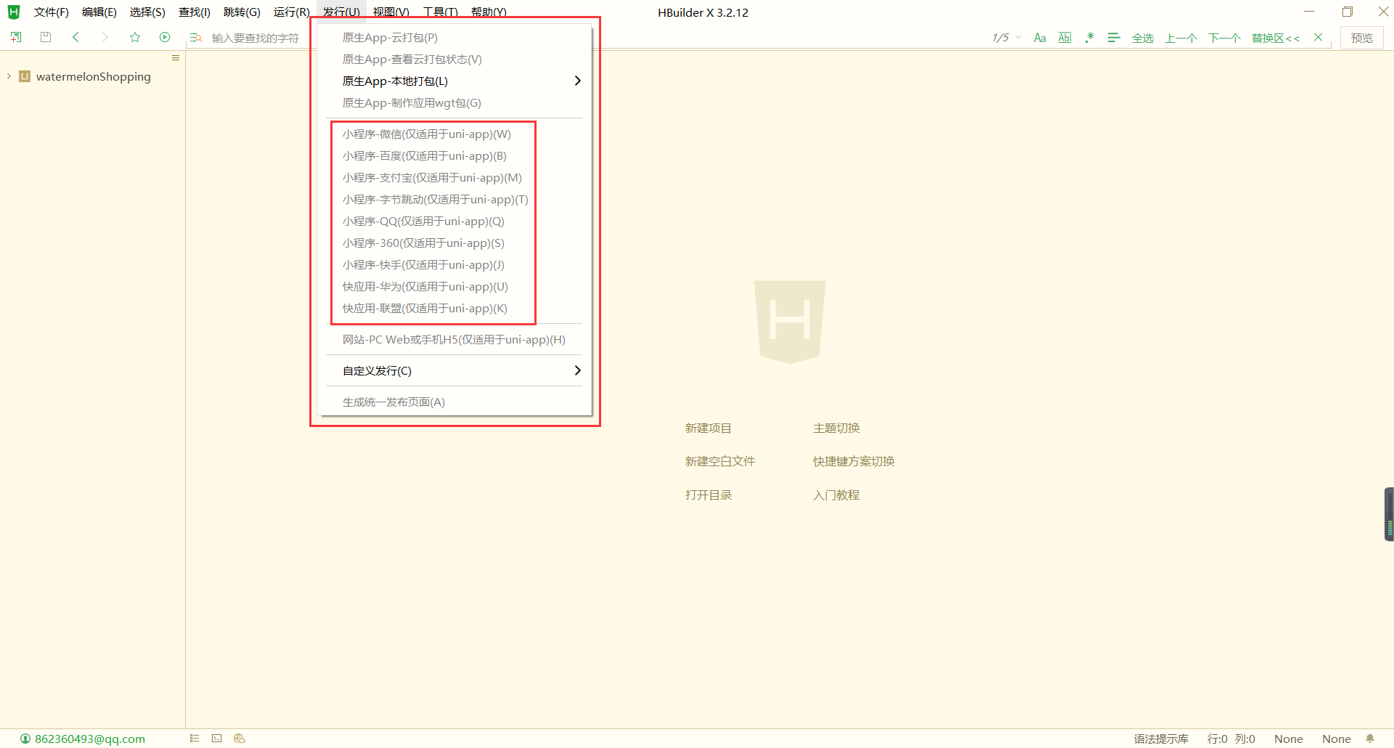Click the HBuilder H logo icon
The image size is (1394, 748).
click(x=14, y=12)
